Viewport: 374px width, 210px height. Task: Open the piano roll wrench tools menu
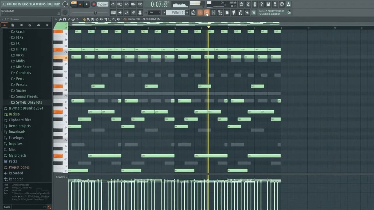point(60,19)
